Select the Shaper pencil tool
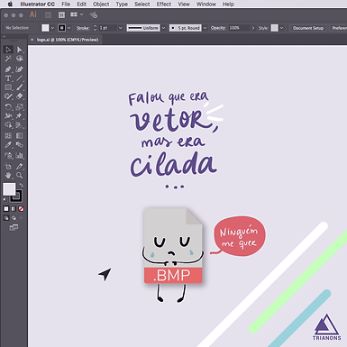The image size is (347, 347). pos(8,96)
